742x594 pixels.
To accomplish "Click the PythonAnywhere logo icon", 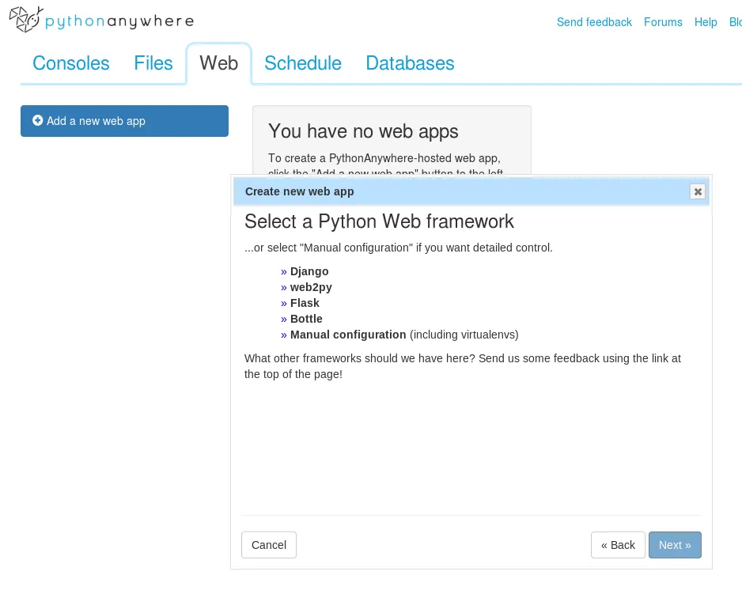I will pos(25,20).
